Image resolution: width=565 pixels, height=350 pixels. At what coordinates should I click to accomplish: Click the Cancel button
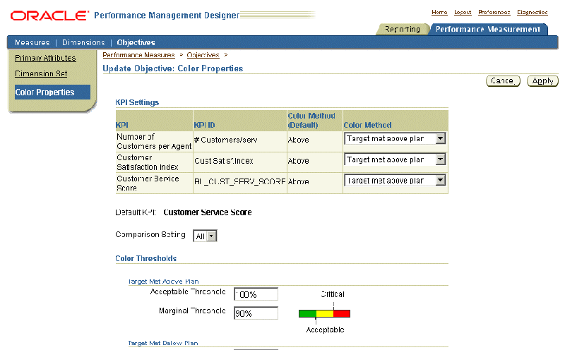(503, 80)
